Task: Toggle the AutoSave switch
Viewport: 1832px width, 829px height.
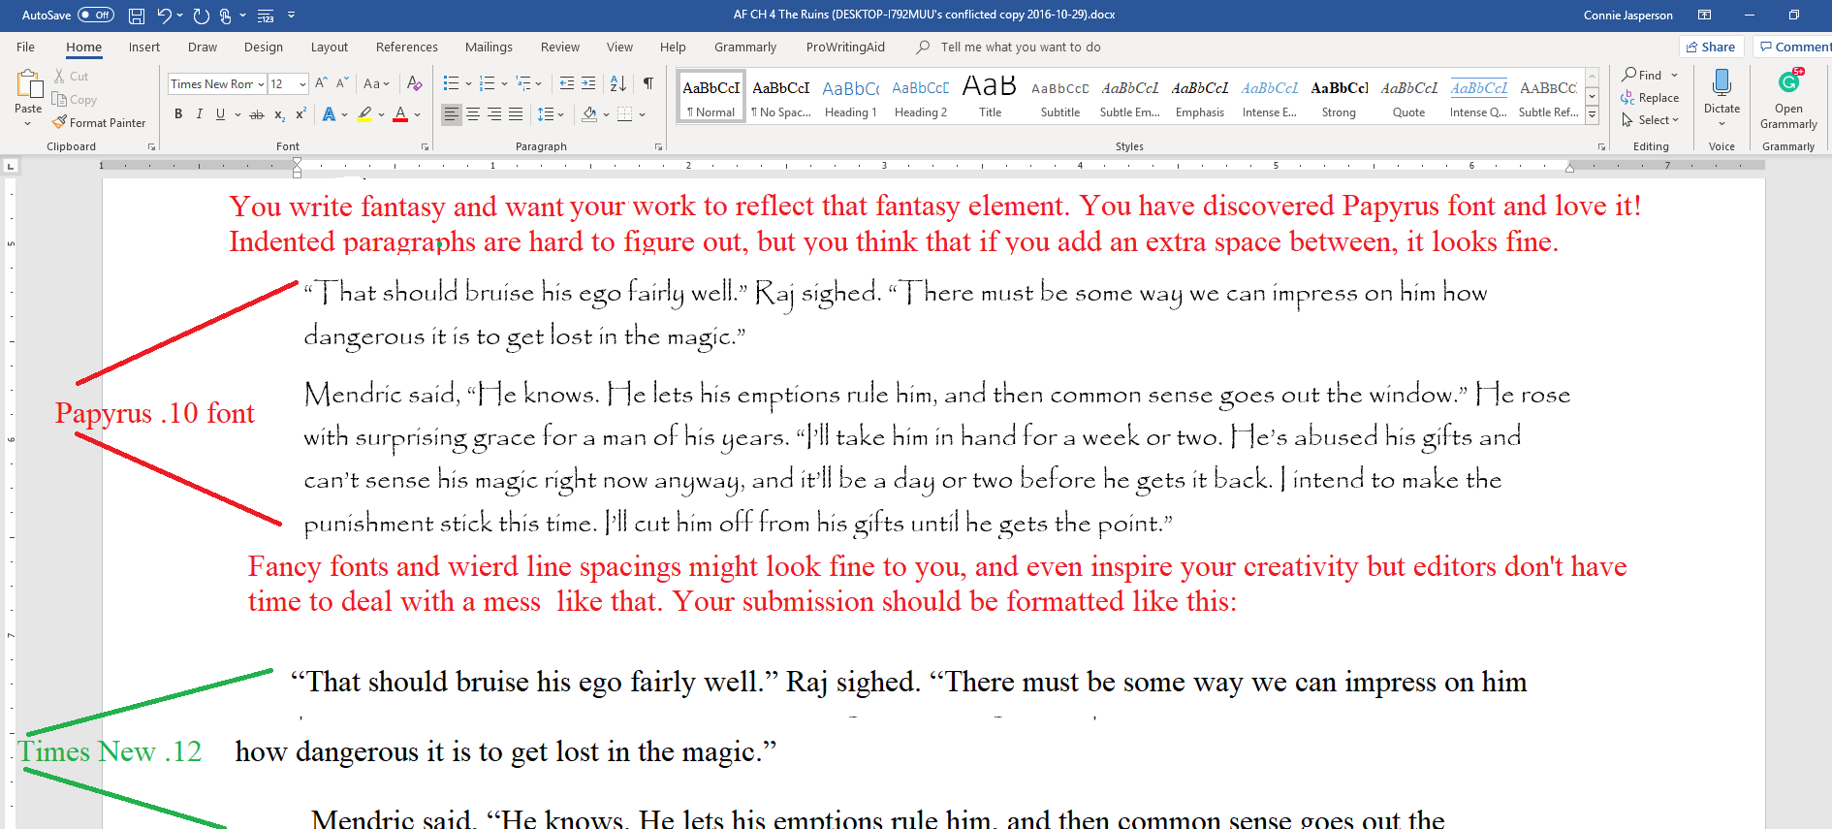Action: tap(95, 15)
